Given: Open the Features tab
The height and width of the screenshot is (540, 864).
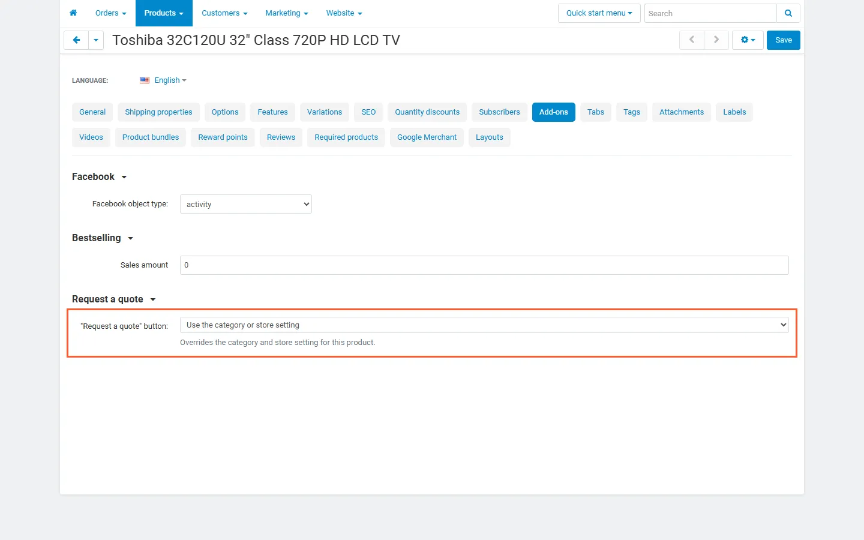Looking at the screenshot, I should click(x=273, y=112).
